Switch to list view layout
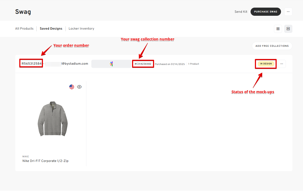This screenshot has height=194, width=303. [288, 29]
